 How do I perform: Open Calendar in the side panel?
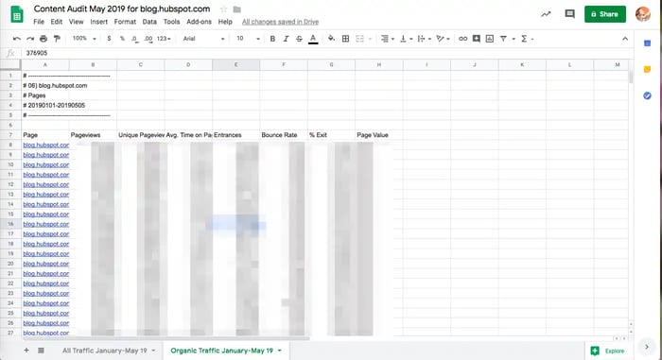[647, 43]
